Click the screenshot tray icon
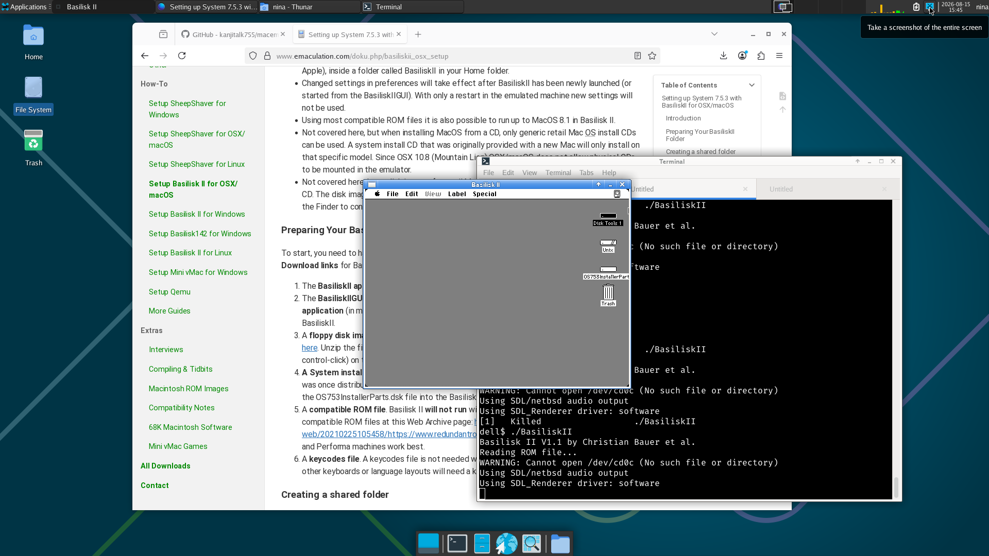The image size is (989, 556). click(930, 7)
